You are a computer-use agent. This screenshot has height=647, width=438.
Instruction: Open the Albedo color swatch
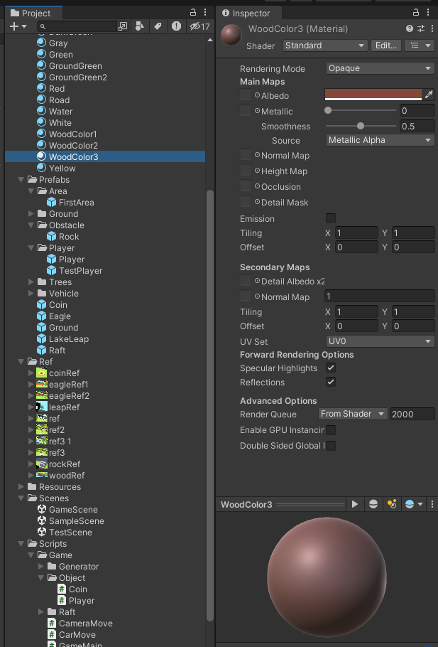(373, 95)
